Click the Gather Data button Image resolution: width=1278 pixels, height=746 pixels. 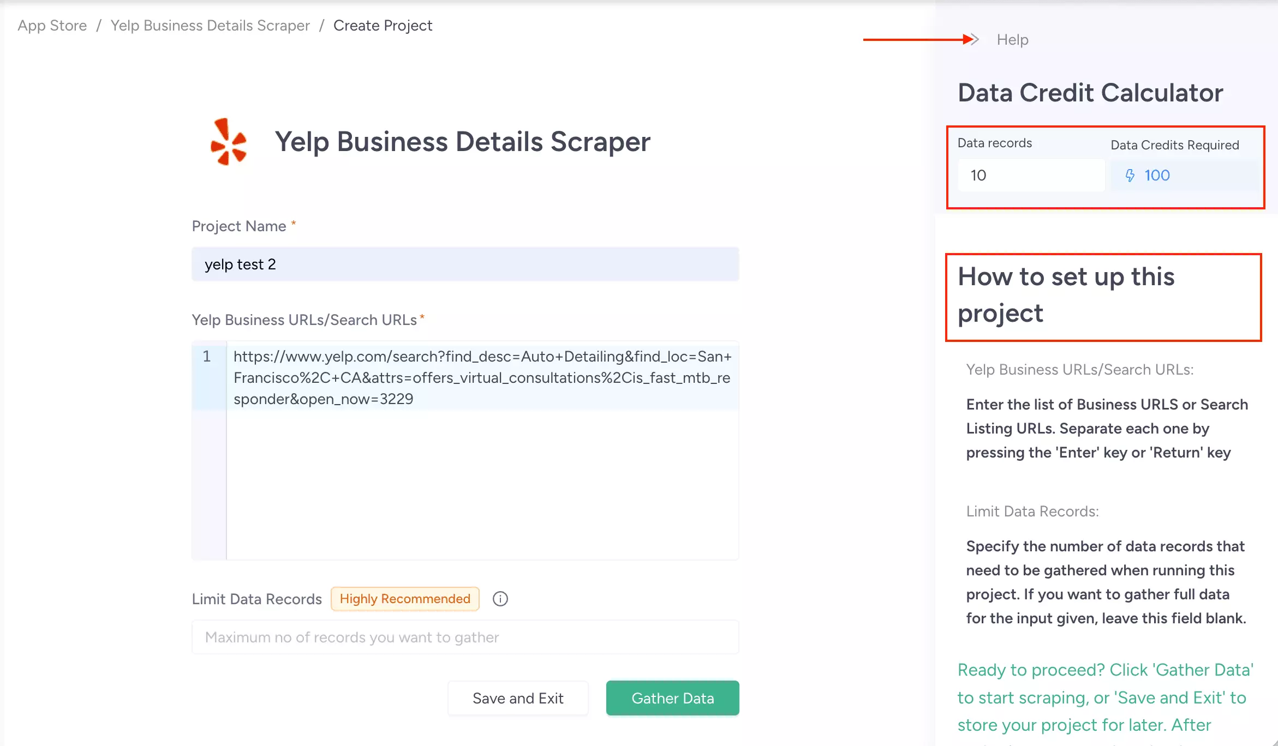[672, 698]
